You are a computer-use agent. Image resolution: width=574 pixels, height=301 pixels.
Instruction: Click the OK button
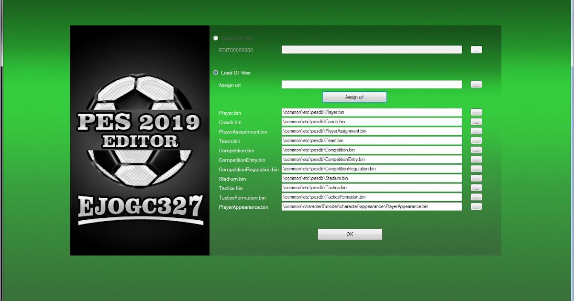350,234
